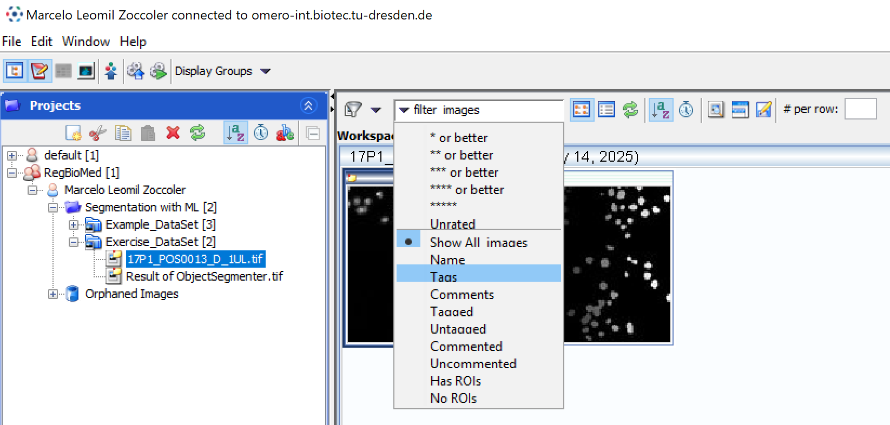
Task: Click the paste clipboard icon in Projects
Action: (x=148, y=133)
